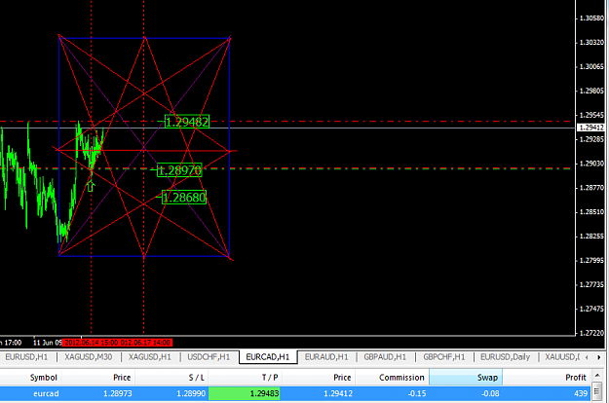Sort by the Swap column header
Screen dimensions: 609x403
(466, 378)
